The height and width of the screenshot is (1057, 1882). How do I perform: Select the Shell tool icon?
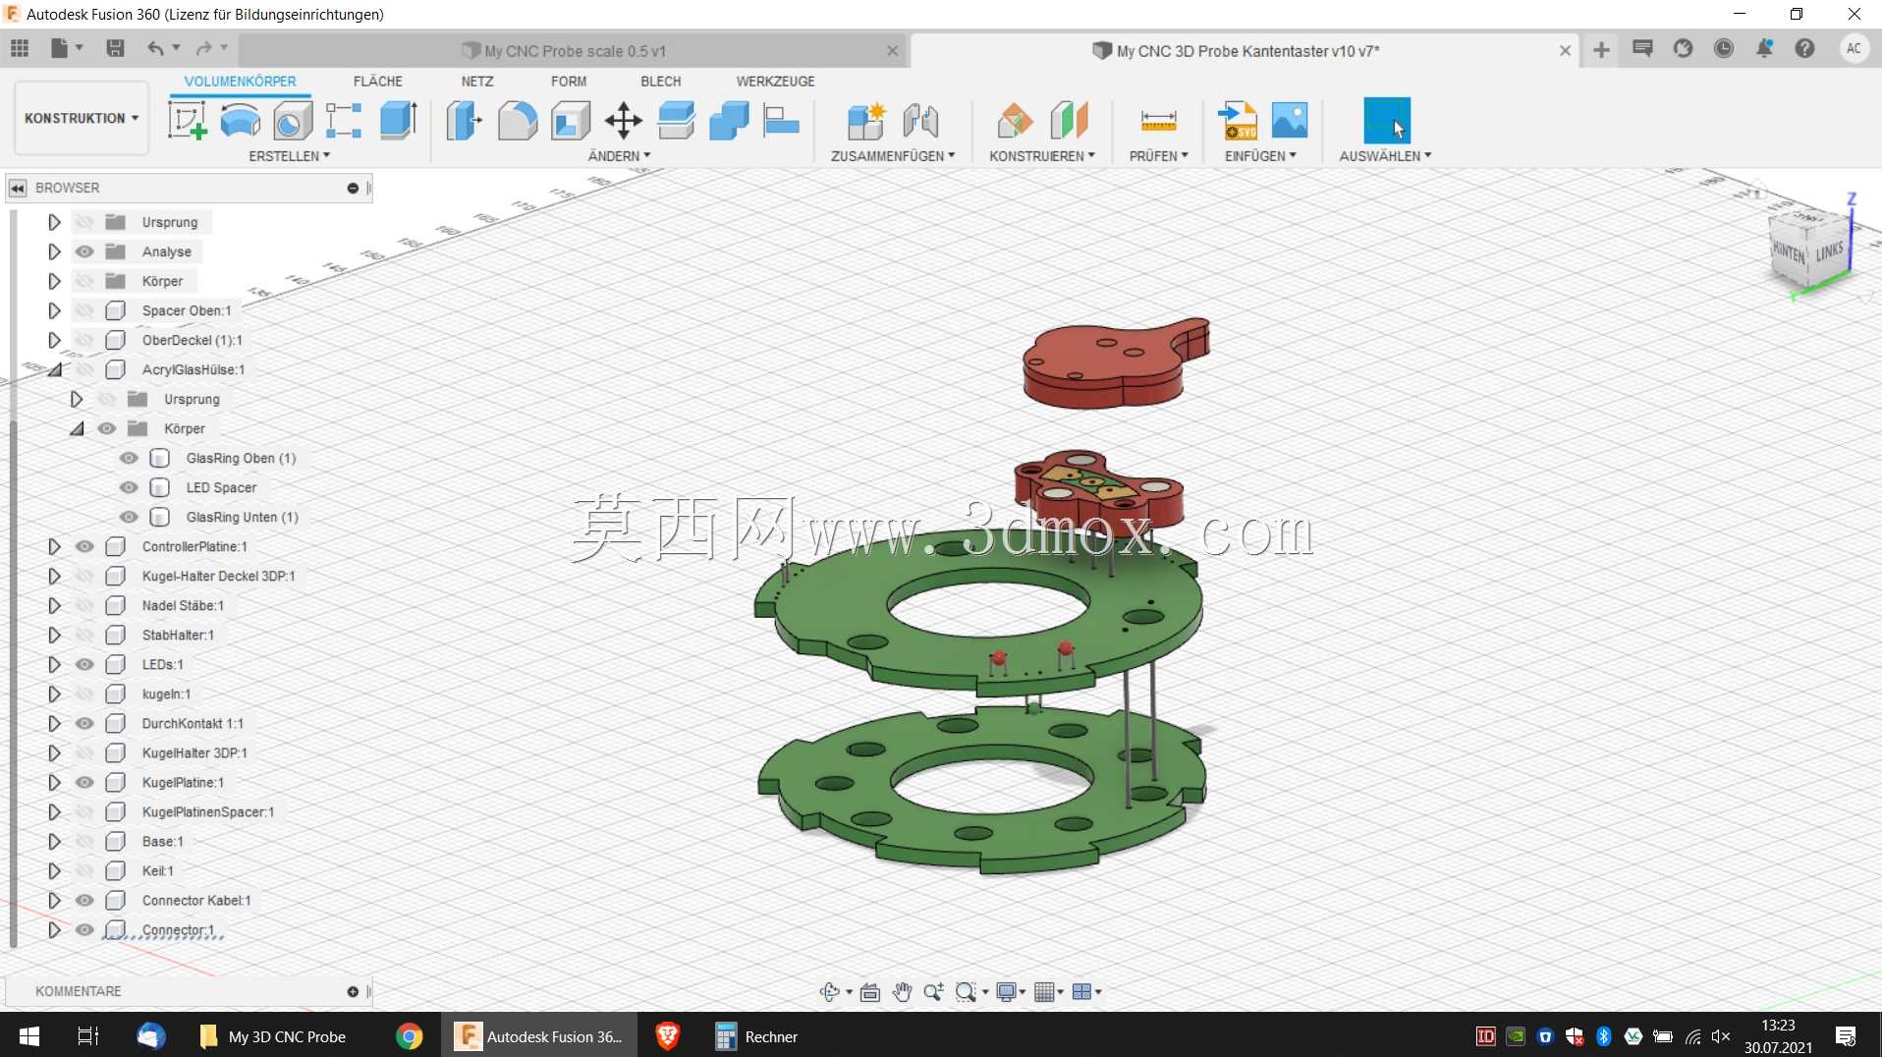click(570, 121)
